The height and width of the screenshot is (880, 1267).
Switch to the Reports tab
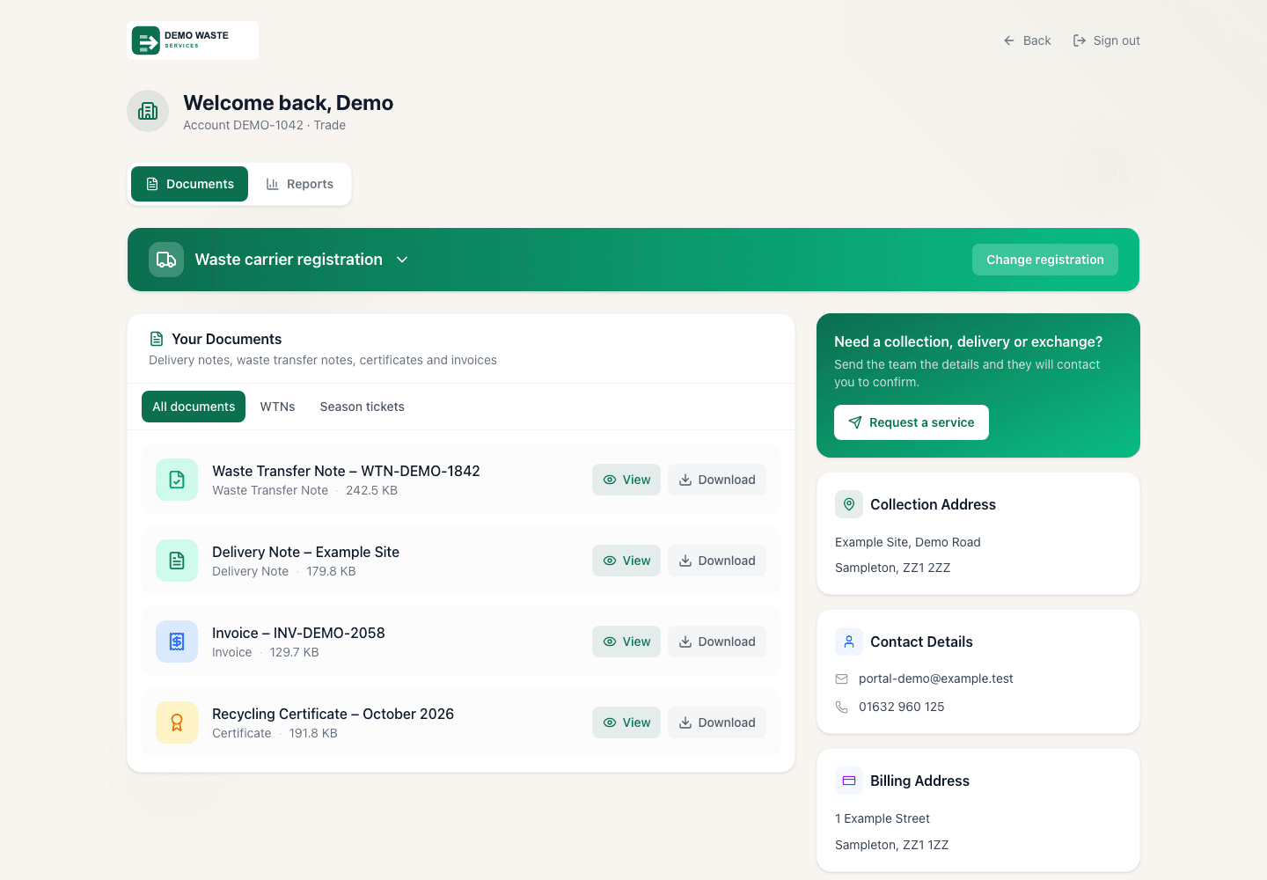coord(299,184)
